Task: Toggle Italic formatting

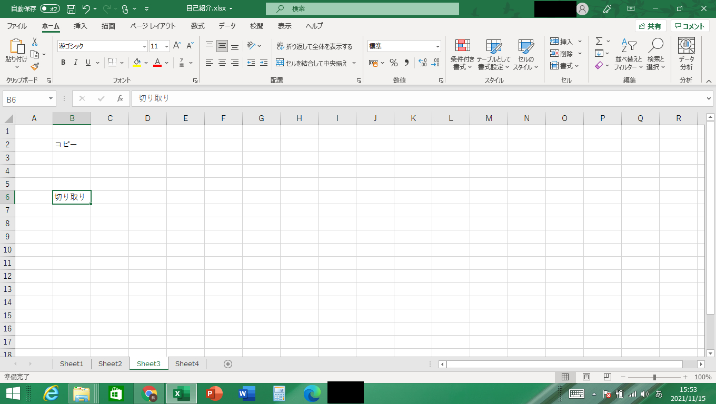Action: point(76,63)
